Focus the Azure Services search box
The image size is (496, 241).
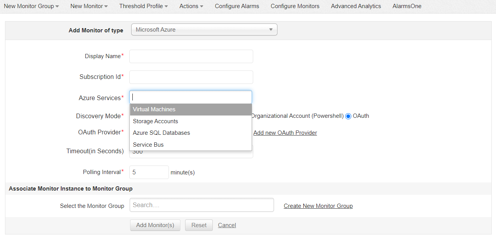[x=191, y=97]
